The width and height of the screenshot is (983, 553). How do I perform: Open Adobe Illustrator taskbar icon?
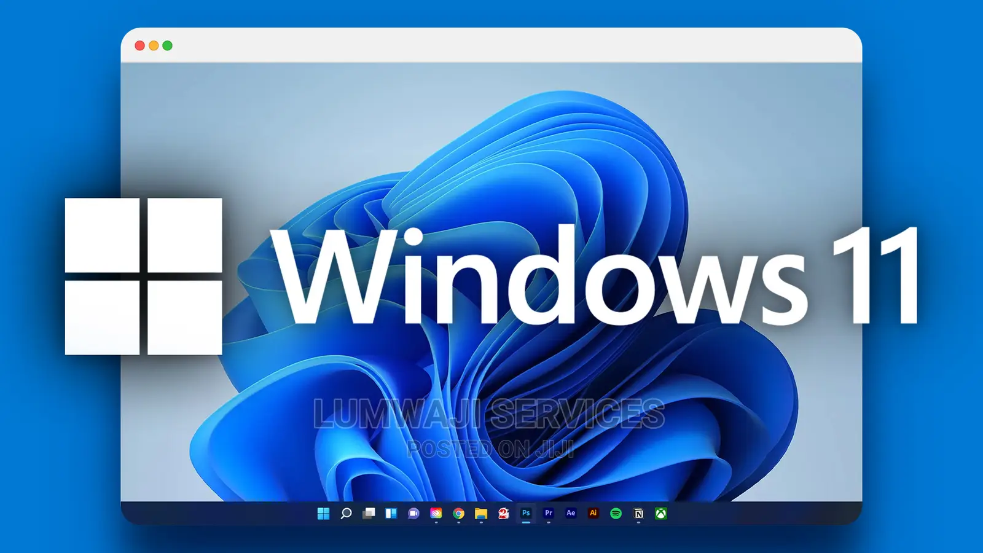pyautogui.click(x=593, y=513)
